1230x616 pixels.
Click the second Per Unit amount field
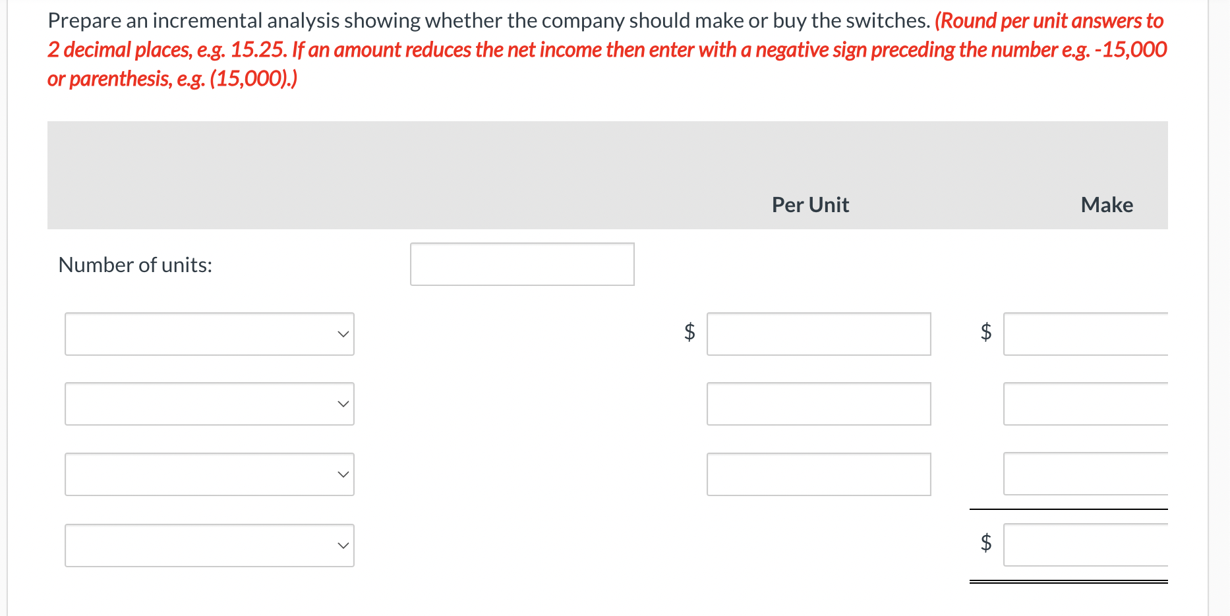pos(818,404)
